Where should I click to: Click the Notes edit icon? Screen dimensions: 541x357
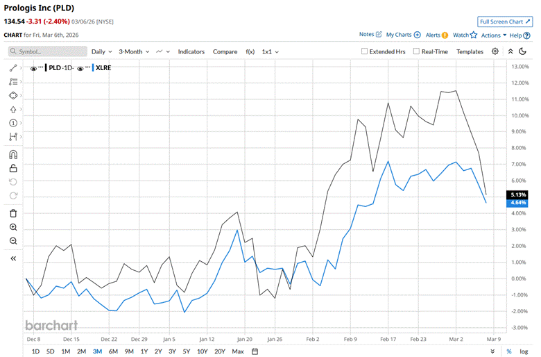pyautogui.click(x=379, y=34)
